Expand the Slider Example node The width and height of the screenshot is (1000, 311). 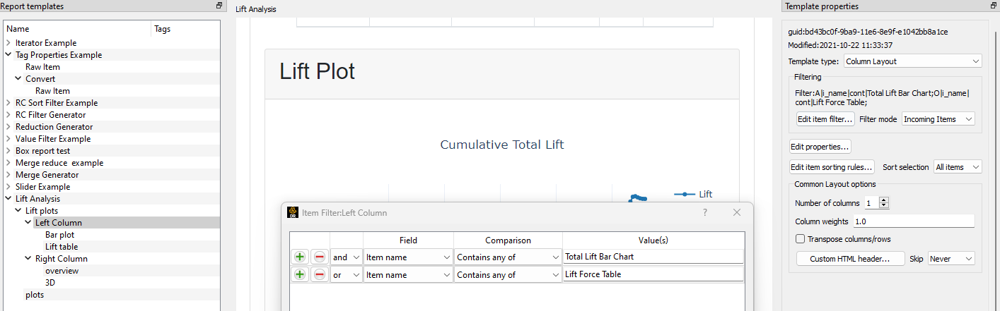tap(8, 187)
